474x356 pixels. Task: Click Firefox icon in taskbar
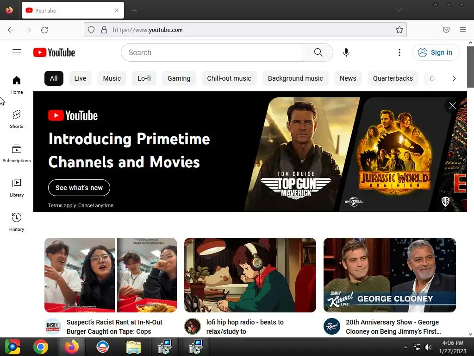(x=72, y=347)
